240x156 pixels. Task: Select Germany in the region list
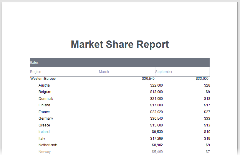pos(46,118)
